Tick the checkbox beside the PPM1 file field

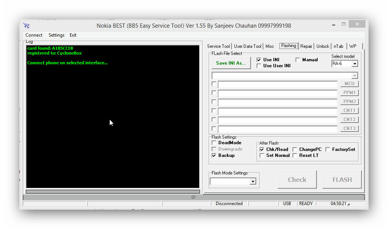click(x=214, y=93)
